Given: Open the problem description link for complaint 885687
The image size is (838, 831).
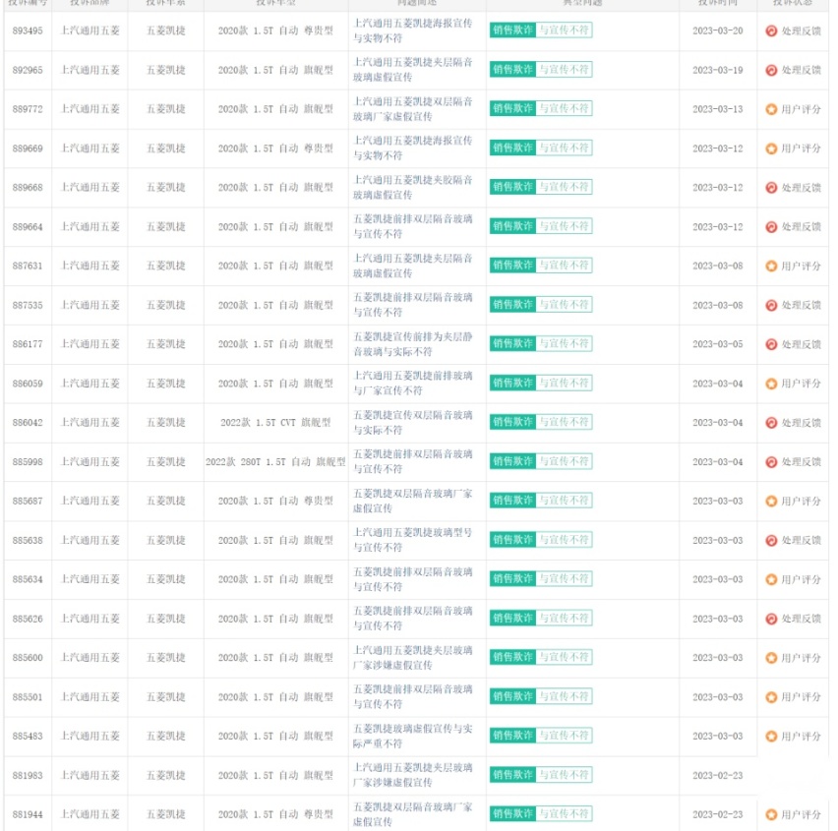Looking at the screenshot, I should [x=412, y=501].
